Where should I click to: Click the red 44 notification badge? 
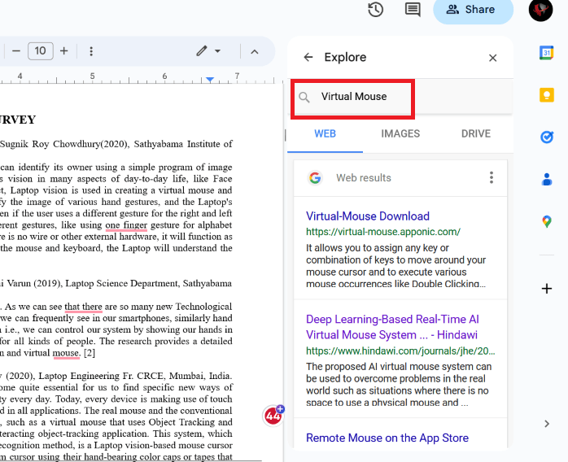(273, 416)
